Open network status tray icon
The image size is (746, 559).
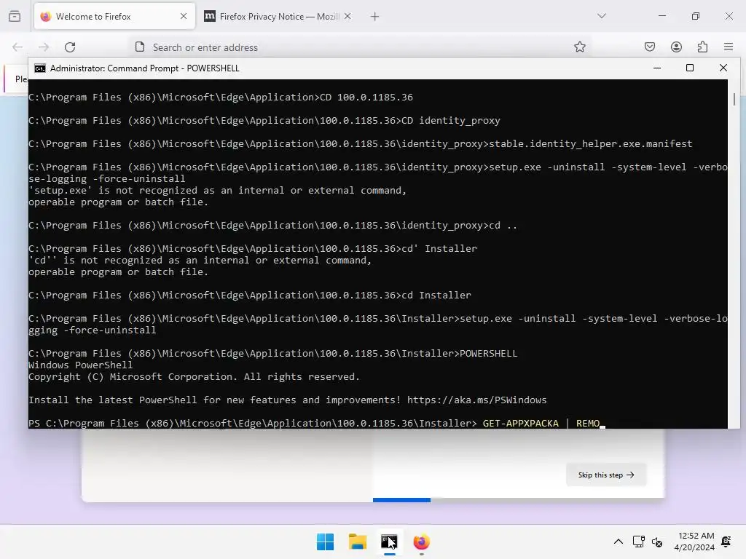(638, 542)
